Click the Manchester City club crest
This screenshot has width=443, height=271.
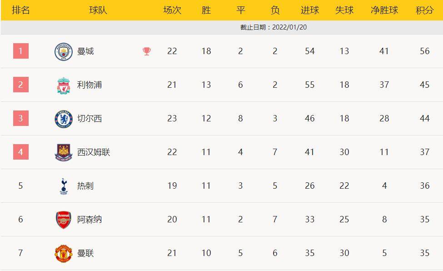coord(64,51)
